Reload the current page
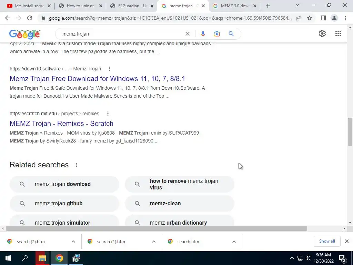The height and width of the screenshot is (265, 353). [x=30, y=18]
